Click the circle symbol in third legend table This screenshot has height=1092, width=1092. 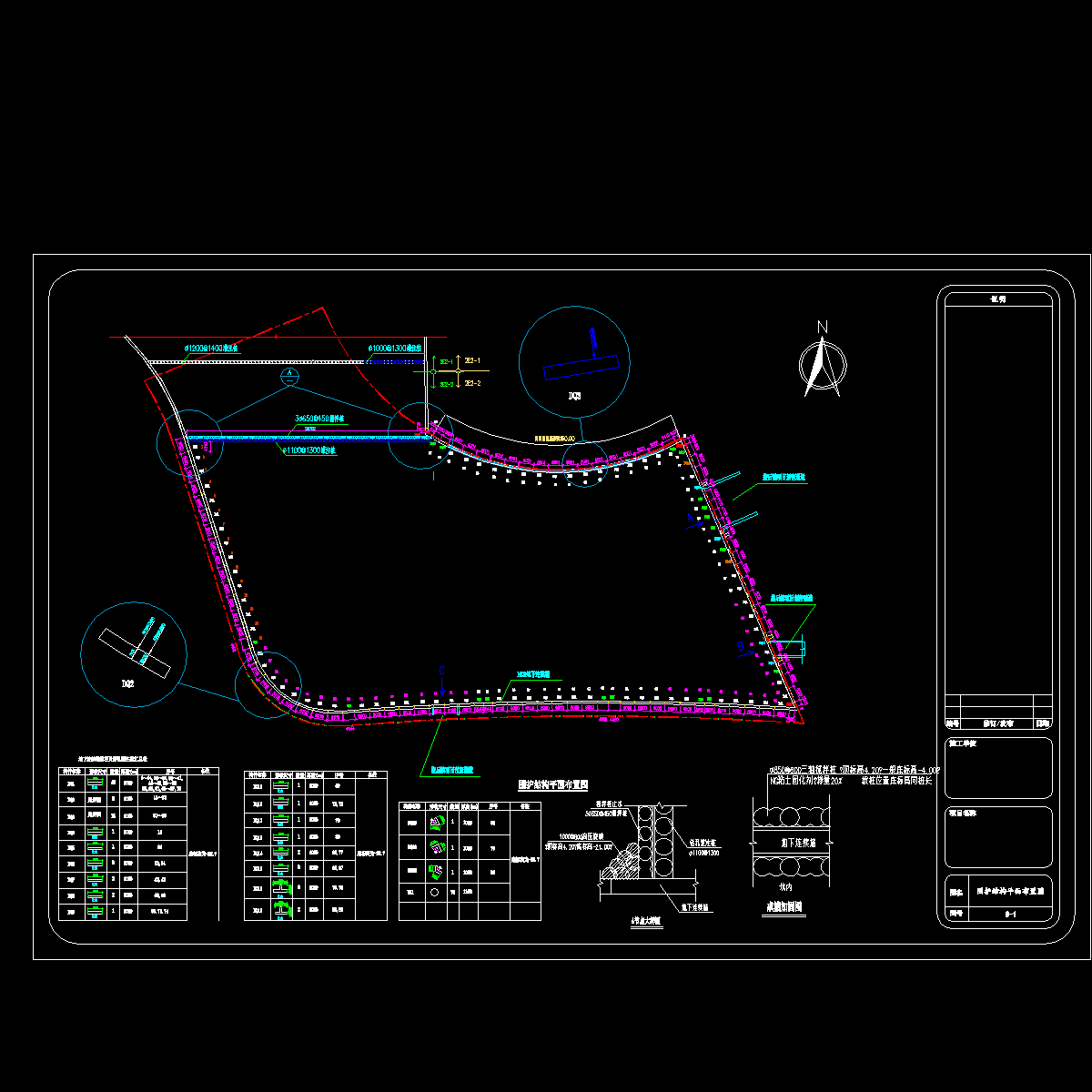(435, 893)
